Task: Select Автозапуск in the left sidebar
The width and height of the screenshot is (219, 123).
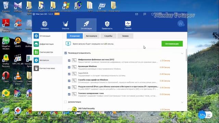Action: pos(47,60)
